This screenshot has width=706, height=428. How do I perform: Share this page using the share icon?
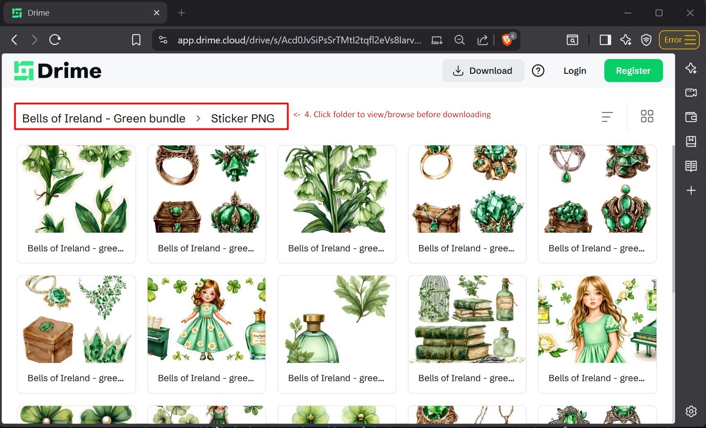click(482, 40)
